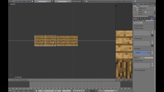Switch to the Constraints properties tab icon
This screenshot has height=92, width=164.
[x=147, y=18]
